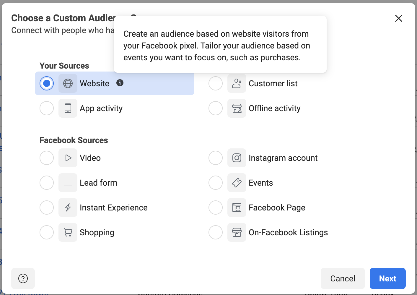Click the Video label
The image size is (417, 295).
(90, 158)
